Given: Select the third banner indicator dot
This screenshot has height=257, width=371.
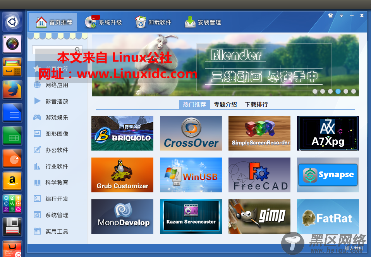Looking at the screenshot, I should [x=330, y=91].
